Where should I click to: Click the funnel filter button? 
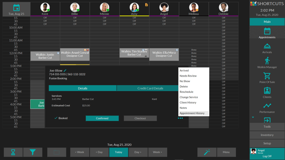coord(33,152)
